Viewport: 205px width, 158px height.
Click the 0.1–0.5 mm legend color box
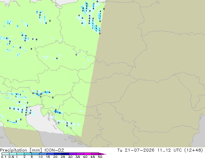coord(5,154)
